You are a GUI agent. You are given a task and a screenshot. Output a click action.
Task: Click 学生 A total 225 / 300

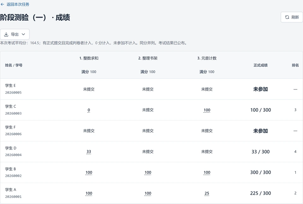260,193
